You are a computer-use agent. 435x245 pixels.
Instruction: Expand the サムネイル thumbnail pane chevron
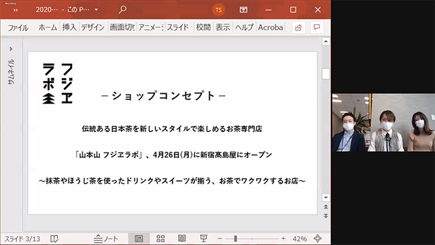[x=11, y=49]
